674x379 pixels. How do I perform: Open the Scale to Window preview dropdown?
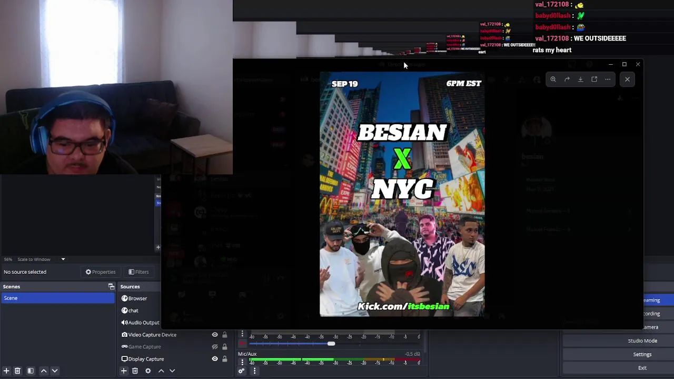click(x=42, y=260)
